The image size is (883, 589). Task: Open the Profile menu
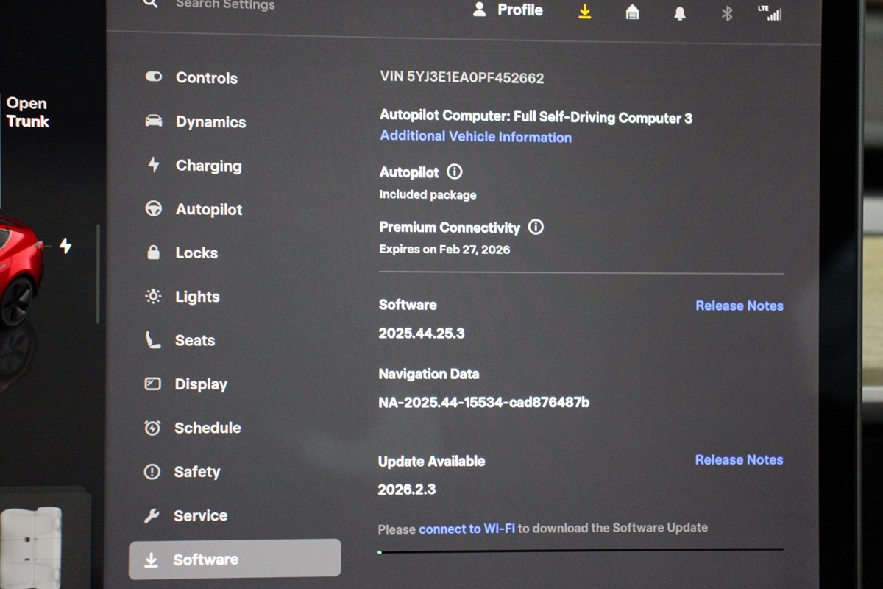tap(508, 10)
